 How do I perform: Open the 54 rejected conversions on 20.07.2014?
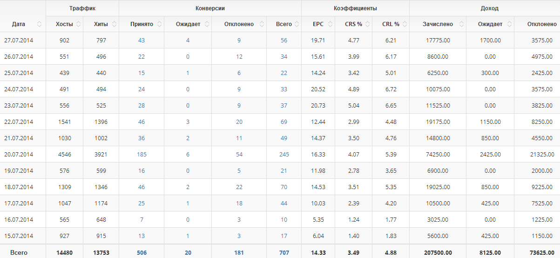pyautogui.click(x=239, y=155)
